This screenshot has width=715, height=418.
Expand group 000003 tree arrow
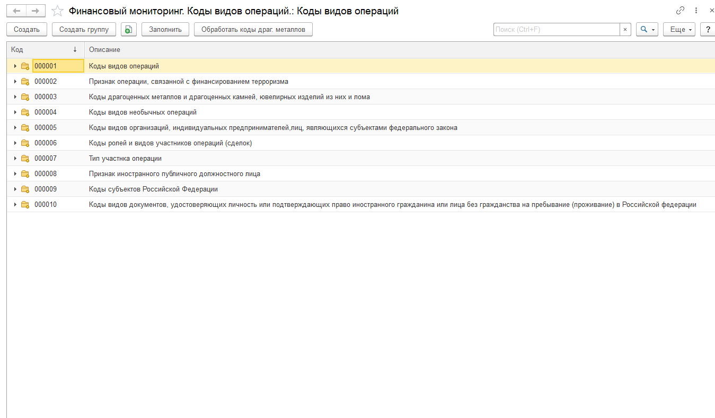coord(15,97)
